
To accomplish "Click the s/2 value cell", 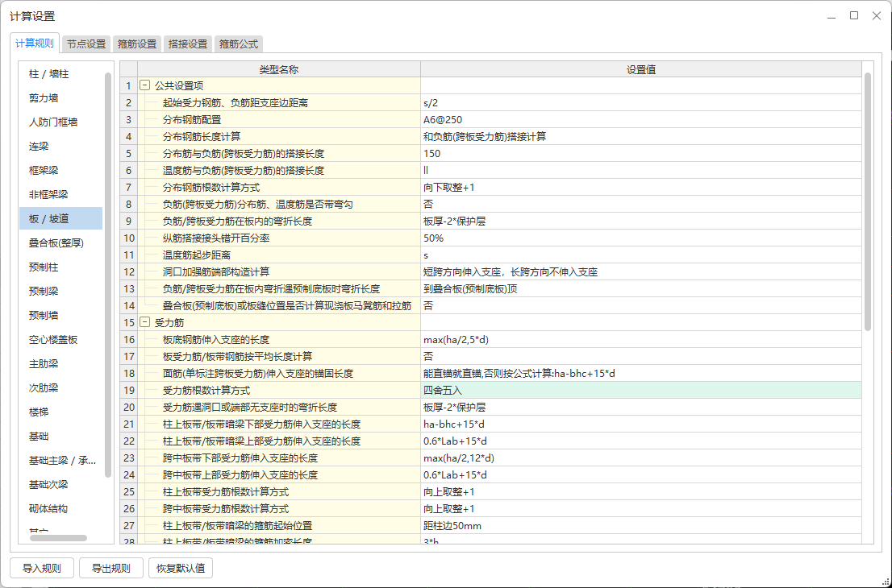I will pos(641,103).
